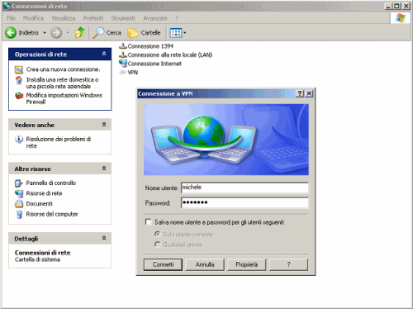Image resolution: width=413 pixels, height=309 pixels.
Task: Click the Windows Firewall settings icon
Action: tap(19, 96)
